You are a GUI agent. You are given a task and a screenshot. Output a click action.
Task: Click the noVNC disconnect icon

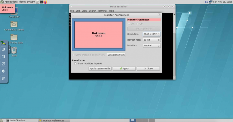tap(3, 78)
